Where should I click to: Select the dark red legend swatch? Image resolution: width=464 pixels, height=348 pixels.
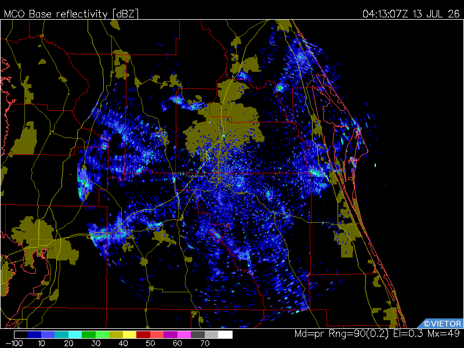[x=143, y=335]
